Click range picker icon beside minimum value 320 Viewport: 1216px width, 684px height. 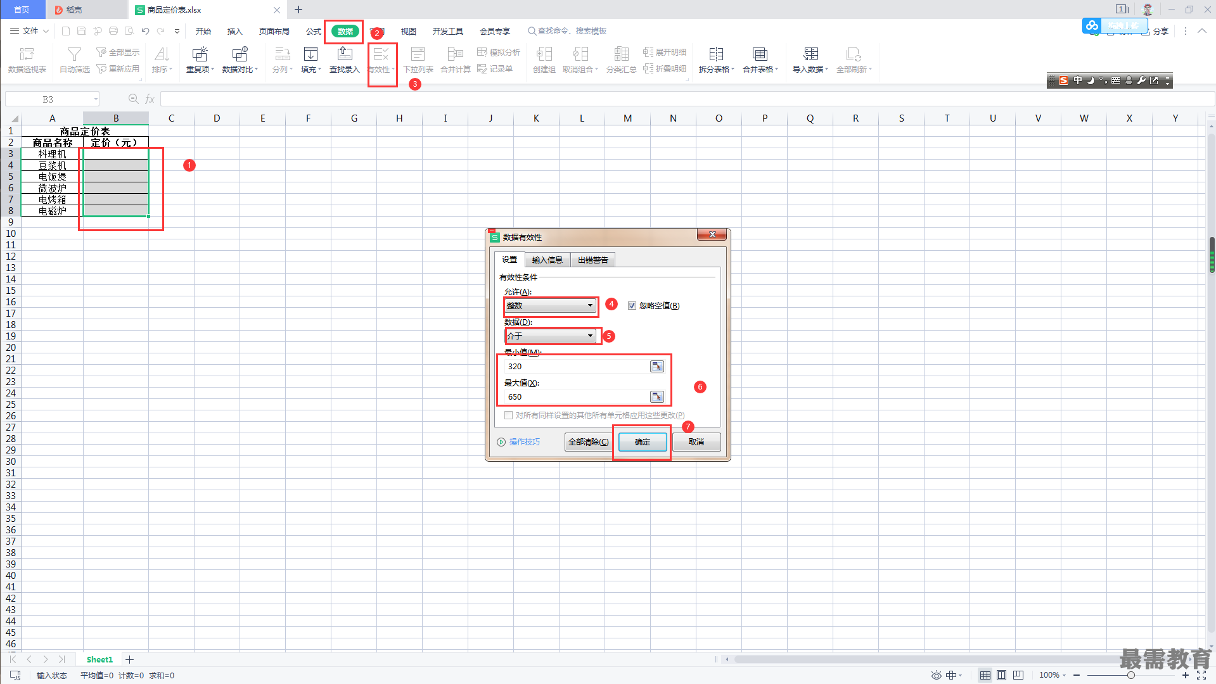point(657,367)
